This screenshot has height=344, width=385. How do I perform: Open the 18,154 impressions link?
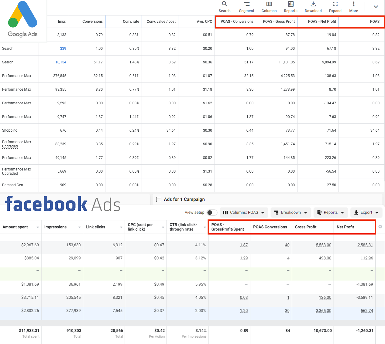[x=61, y=62]
